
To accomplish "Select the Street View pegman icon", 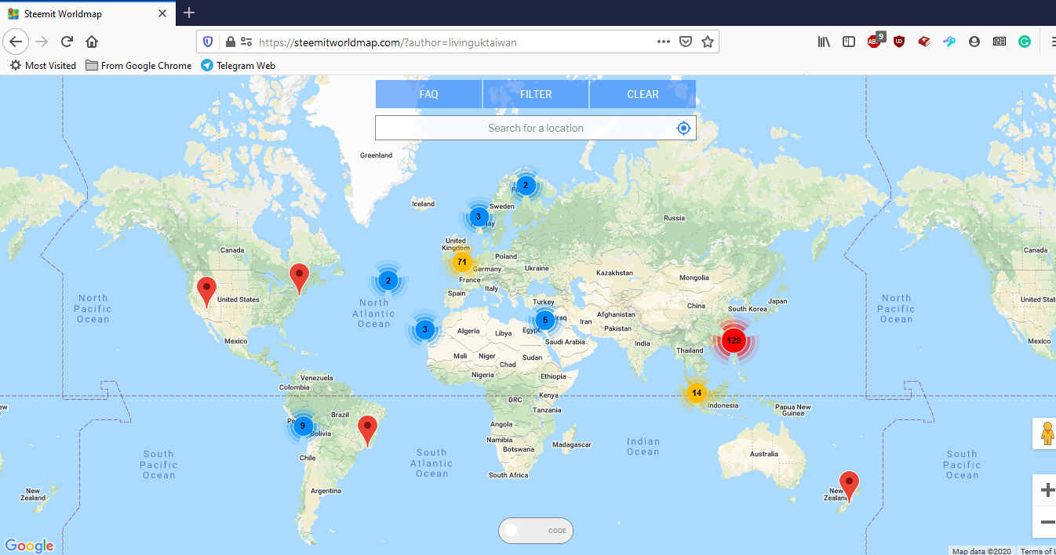I will pyautogui.click(x=1047, y=433).
